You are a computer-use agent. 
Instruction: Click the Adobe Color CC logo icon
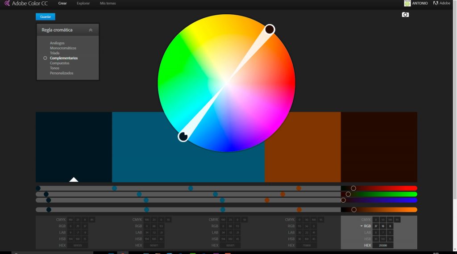pyautogui.click(x=7, y=3)
